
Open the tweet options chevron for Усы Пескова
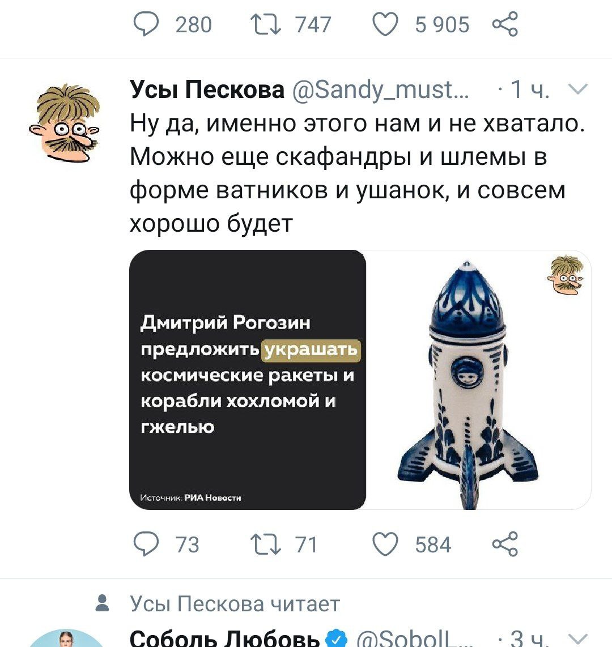pyautogui.click(x=578, y=89)
